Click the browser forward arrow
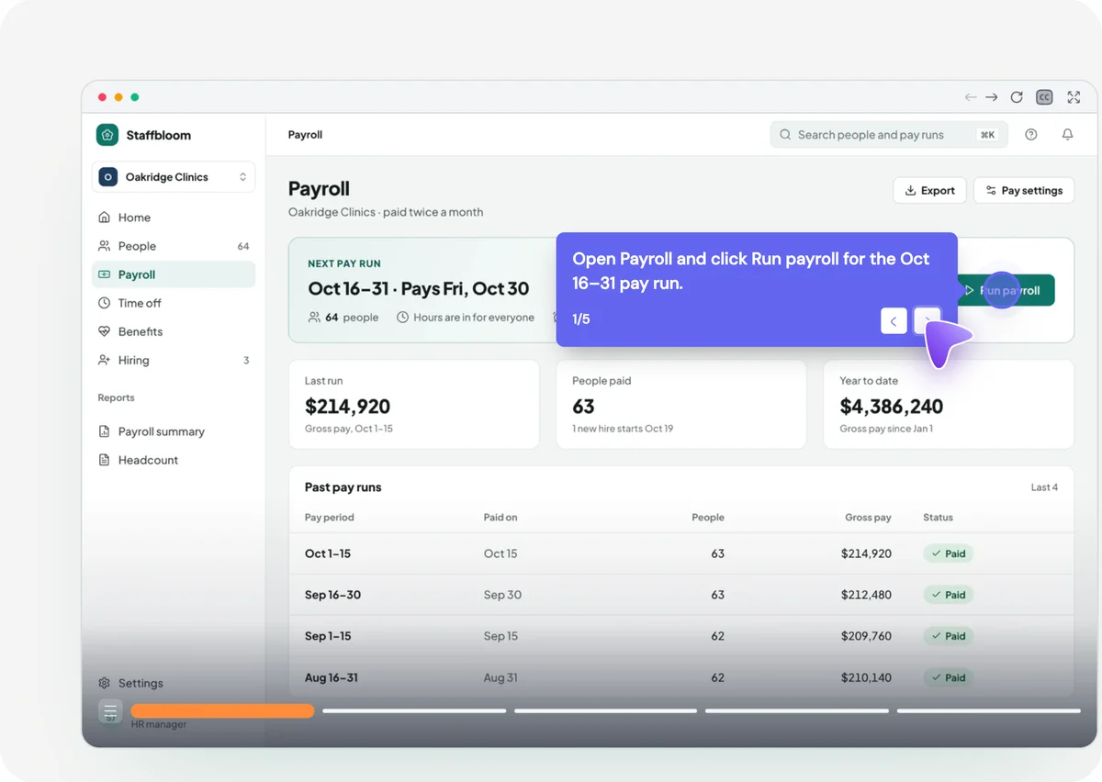1102x782 pixels. (992, 97)
